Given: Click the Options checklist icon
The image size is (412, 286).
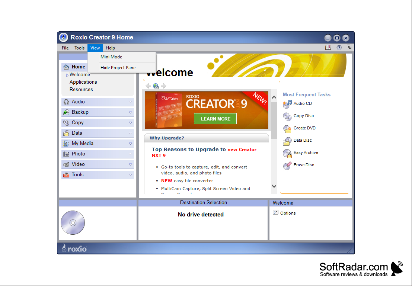Looking at the screenshot, I should click(275, 212).
